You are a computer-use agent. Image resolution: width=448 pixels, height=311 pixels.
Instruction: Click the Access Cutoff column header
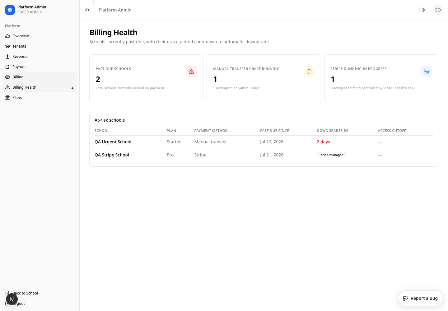[x=392, y=131]
